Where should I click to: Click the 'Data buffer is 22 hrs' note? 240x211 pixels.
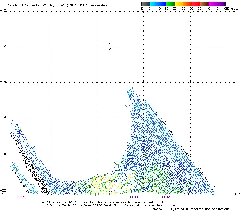click(114, 205)
